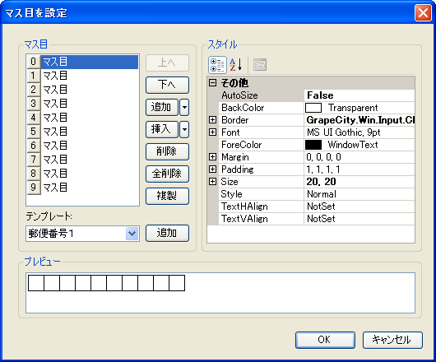436x362 pixels.
Task: Collapse the その他 category
Action: pos(212,83)
